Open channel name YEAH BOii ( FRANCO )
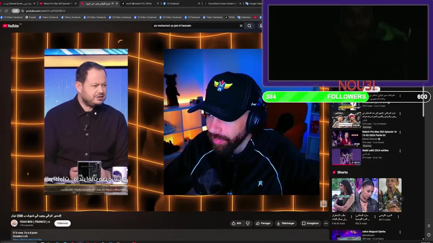433x243 pixels. [33, 222]
